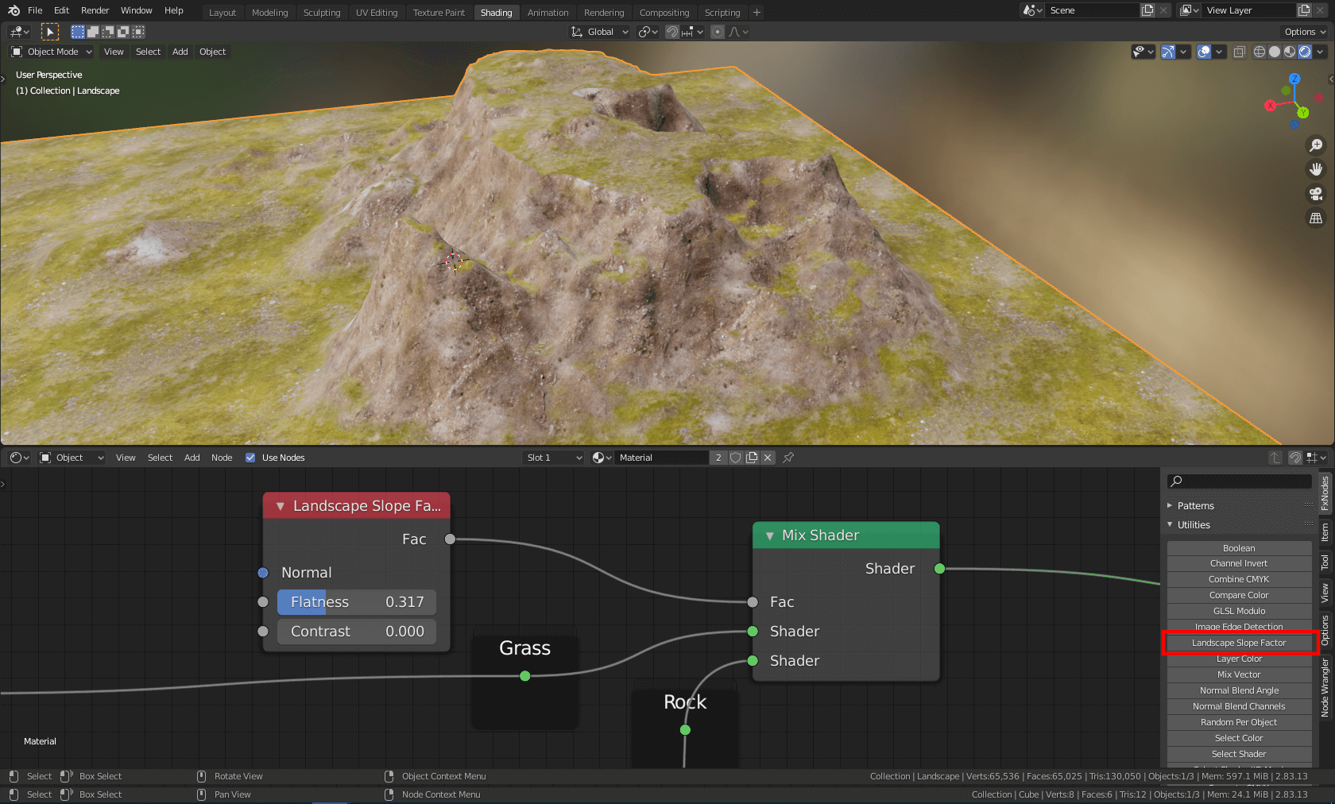Unlink the Material datablock with the X icon
The width and height of the screenshot is (1335, 804).
[767, 458]
